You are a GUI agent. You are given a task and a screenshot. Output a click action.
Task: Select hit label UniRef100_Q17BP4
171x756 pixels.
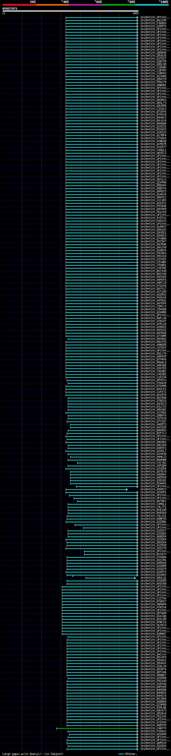[x=153, y=135]
